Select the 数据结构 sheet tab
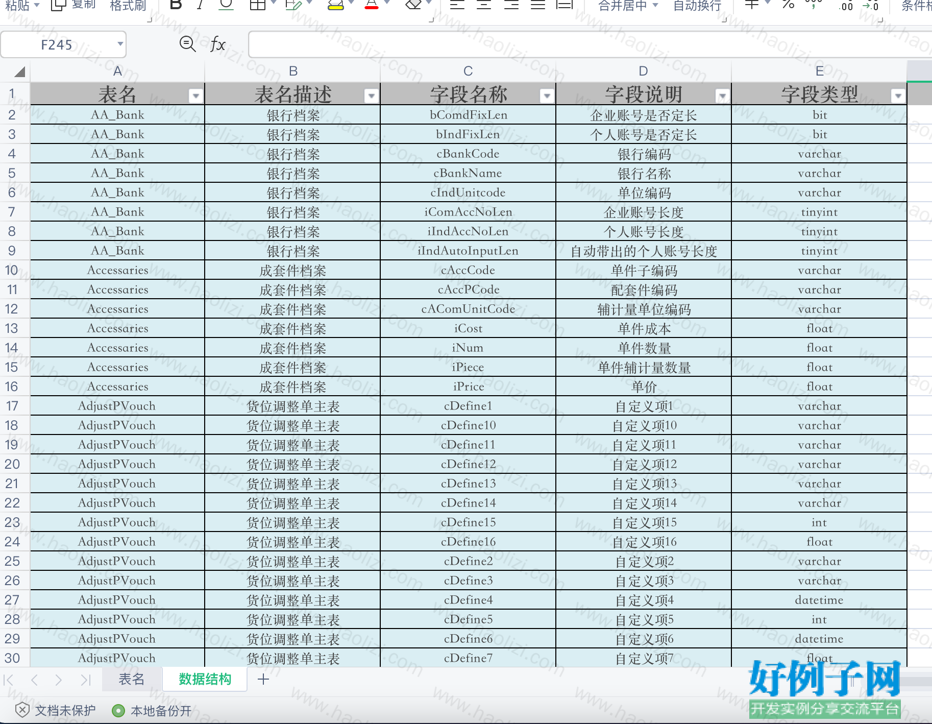932x724 pixels. point(205,679)
